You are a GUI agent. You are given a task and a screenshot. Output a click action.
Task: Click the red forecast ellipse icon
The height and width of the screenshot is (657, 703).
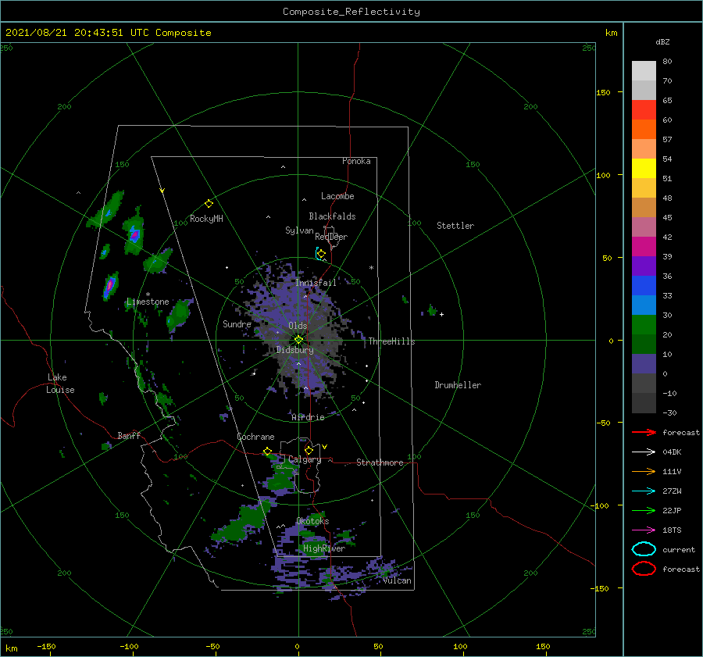(x=644, y=569)
